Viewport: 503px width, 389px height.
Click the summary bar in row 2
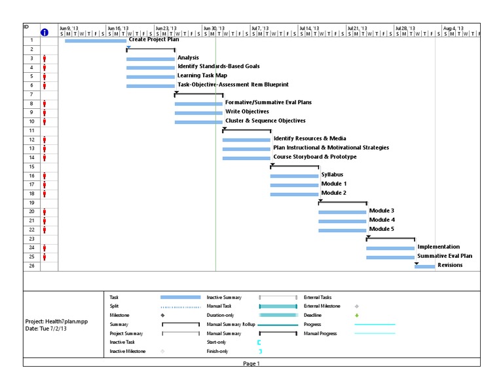(x=151, y=49)
